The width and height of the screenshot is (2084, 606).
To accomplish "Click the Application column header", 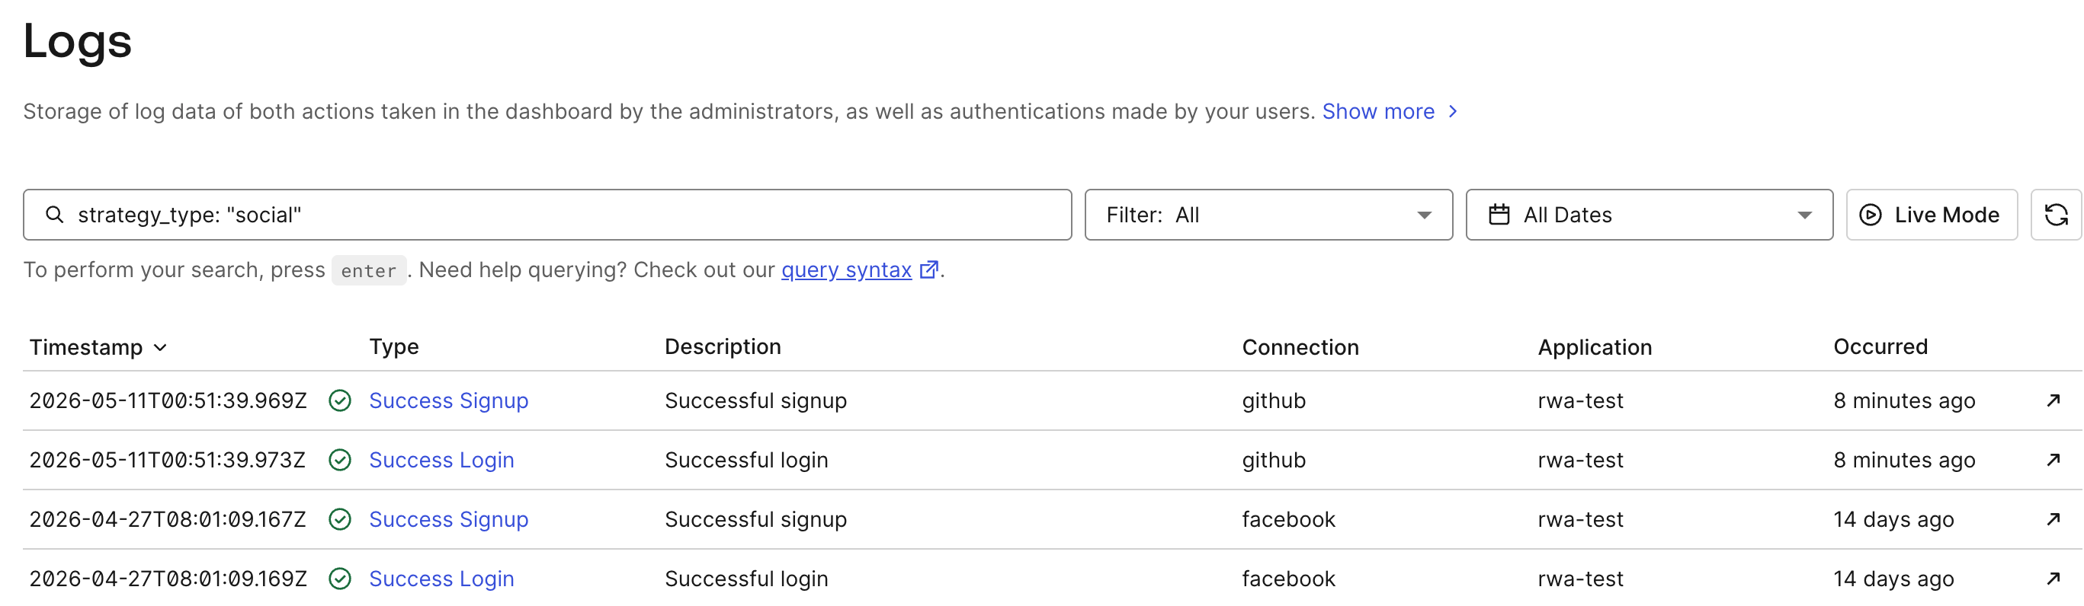I will pyautogui.click(x=1595, y=347).
